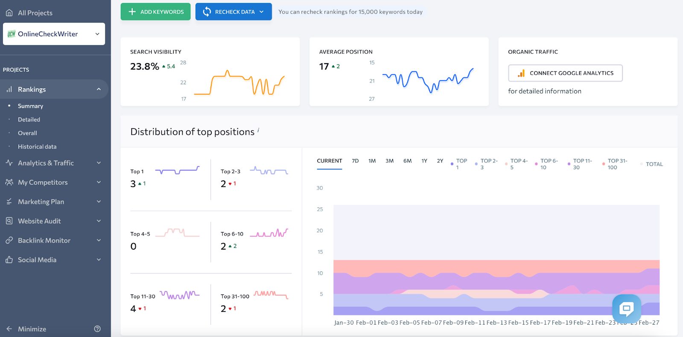Screen dimensions: 683x337
Task: Click the refresh icon on Recheck Data
Action: (x=207, y=12)
